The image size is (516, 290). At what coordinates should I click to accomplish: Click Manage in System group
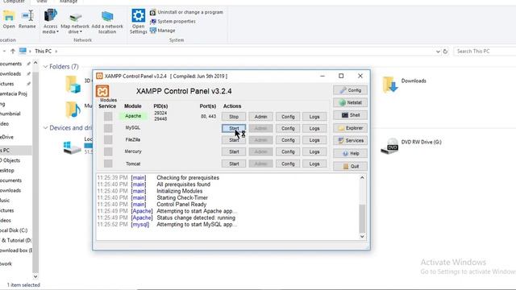pos(163,31)
